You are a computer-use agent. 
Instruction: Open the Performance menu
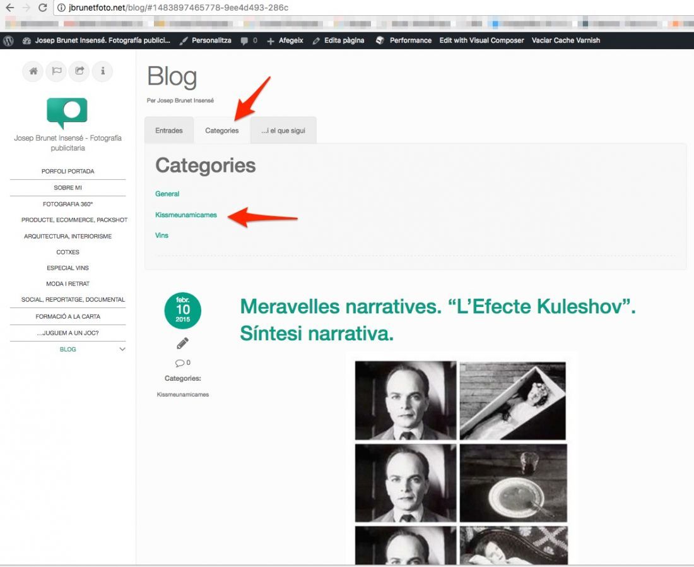[404, 40]
